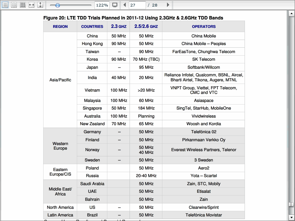Select the Eastern Europe/CIS region cell
The image size is (295, 221).
coord(60,172)
